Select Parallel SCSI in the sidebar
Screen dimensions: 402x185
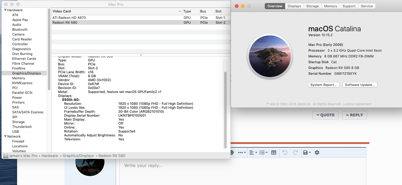coord(22,93)
